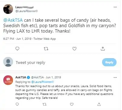Reply to AskTSA's response with comment icon
This screenshot has width=122, height=110.
17,104
